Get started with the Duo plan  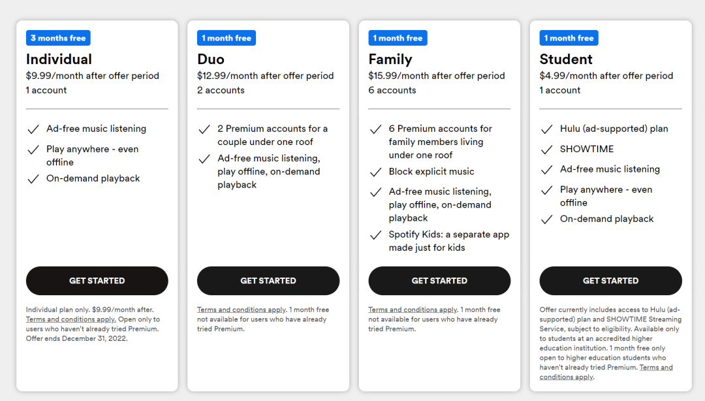point(268,281)
